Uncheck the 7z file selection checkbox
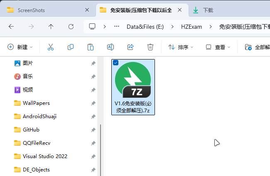This screenshot has height=176, width=270. (116, 63)
